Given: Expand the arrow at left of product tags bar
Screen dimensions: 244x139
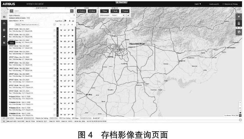Looking at the screenshot, I should [x=4, y=118].
